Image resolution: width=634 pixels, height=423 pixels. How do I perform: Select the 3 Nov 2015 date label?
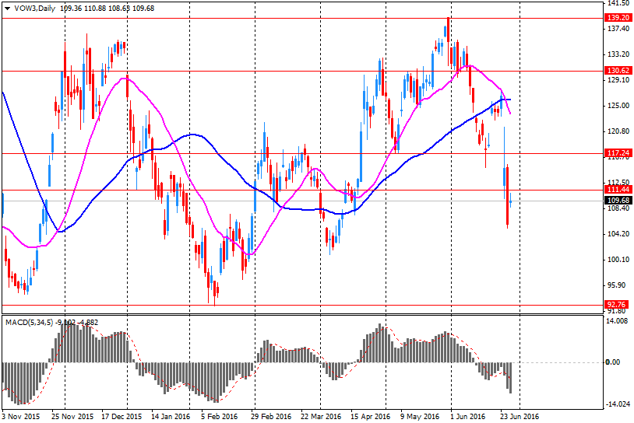[x=20, y=416]
